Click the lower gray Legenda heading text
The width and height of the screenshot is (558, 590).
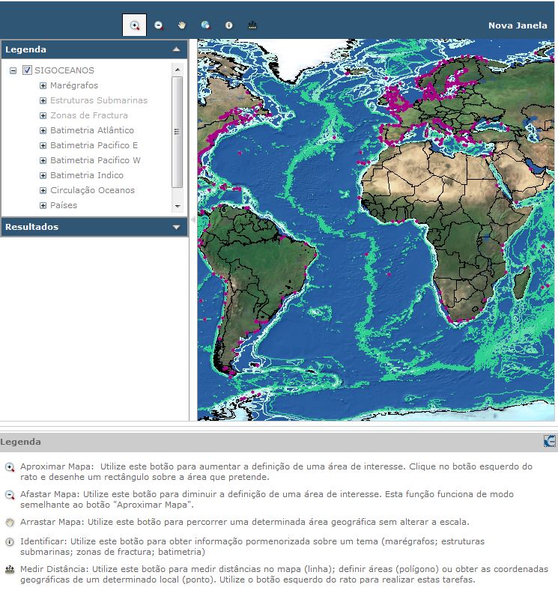(x=20, y=442)
